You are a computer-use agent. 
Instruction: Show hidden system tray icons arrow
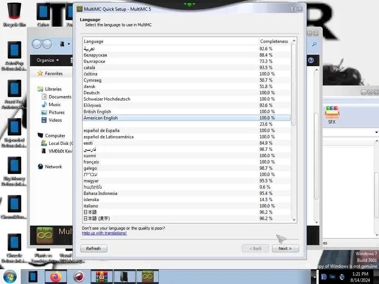pos(315,277)
